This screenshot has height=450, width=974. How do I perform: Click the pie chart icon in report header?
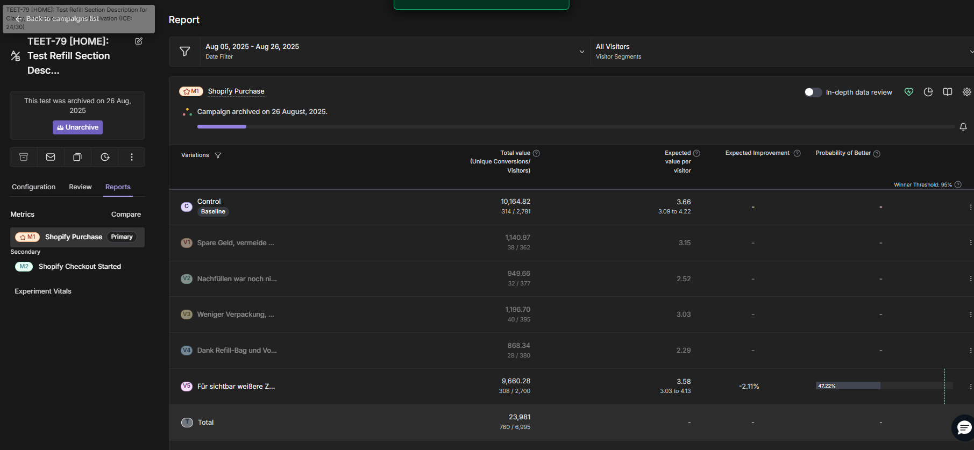(x=928, y=92)
